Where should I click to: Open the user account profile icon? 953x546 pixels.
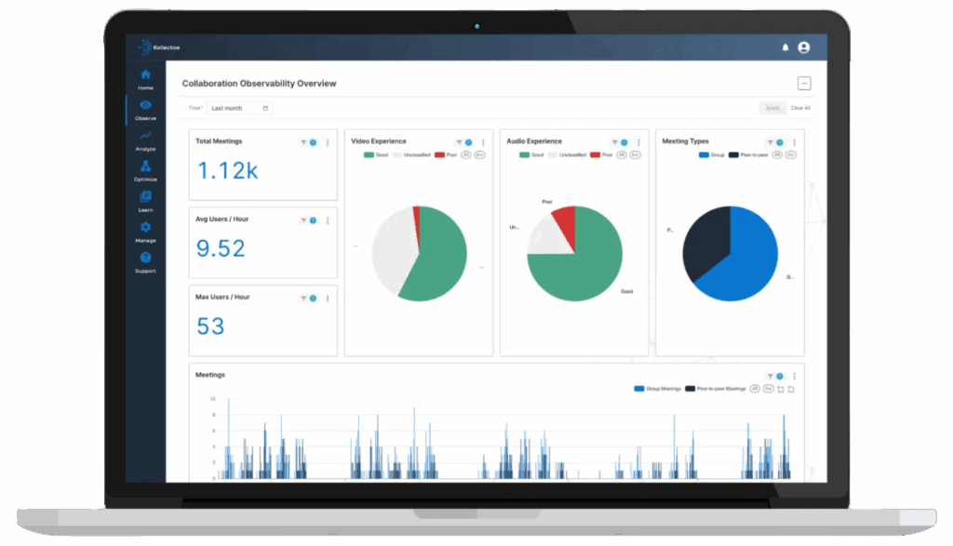point(804,47)
